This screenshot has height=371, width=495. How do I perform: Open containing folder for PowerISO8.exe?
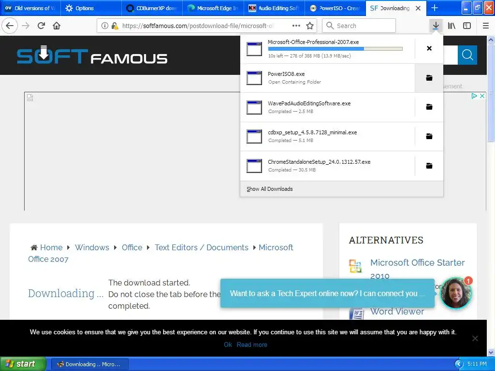(x=429, y=78)
